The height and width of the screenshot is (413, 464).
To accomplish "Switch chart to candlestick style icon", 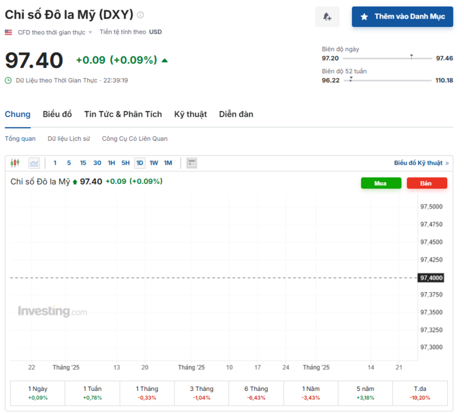I will point(15,163).
